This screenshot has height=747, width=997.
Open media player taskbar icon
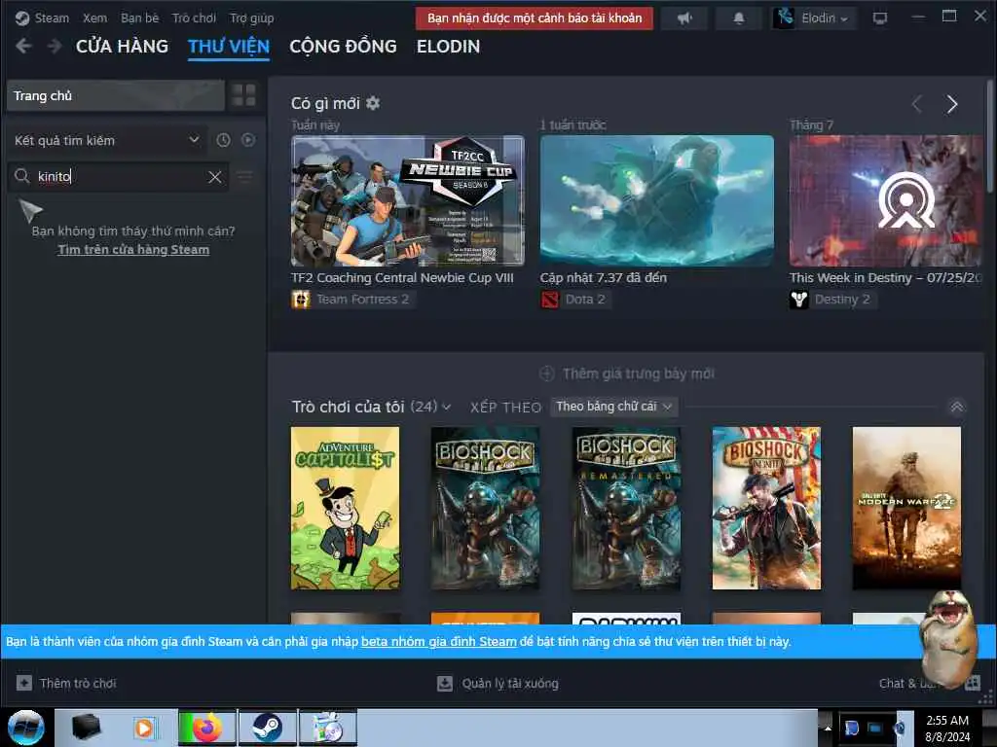pyautogui.click(x=144, y=728)
